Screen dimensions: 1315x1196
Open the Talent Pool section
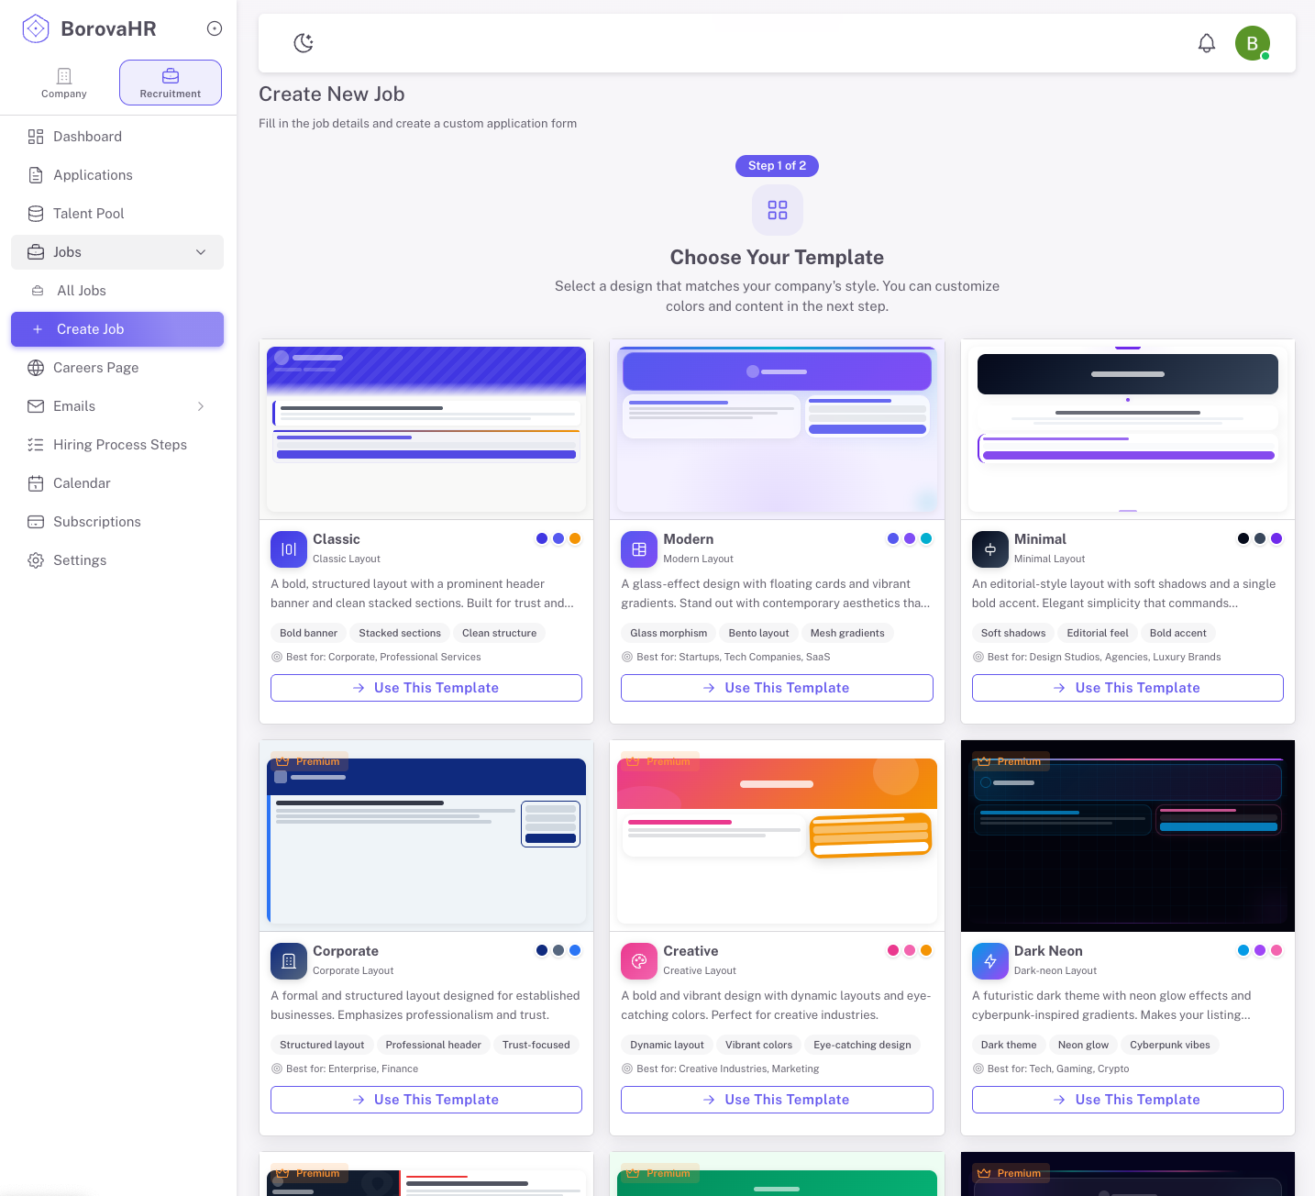click(x=88, y=213)
